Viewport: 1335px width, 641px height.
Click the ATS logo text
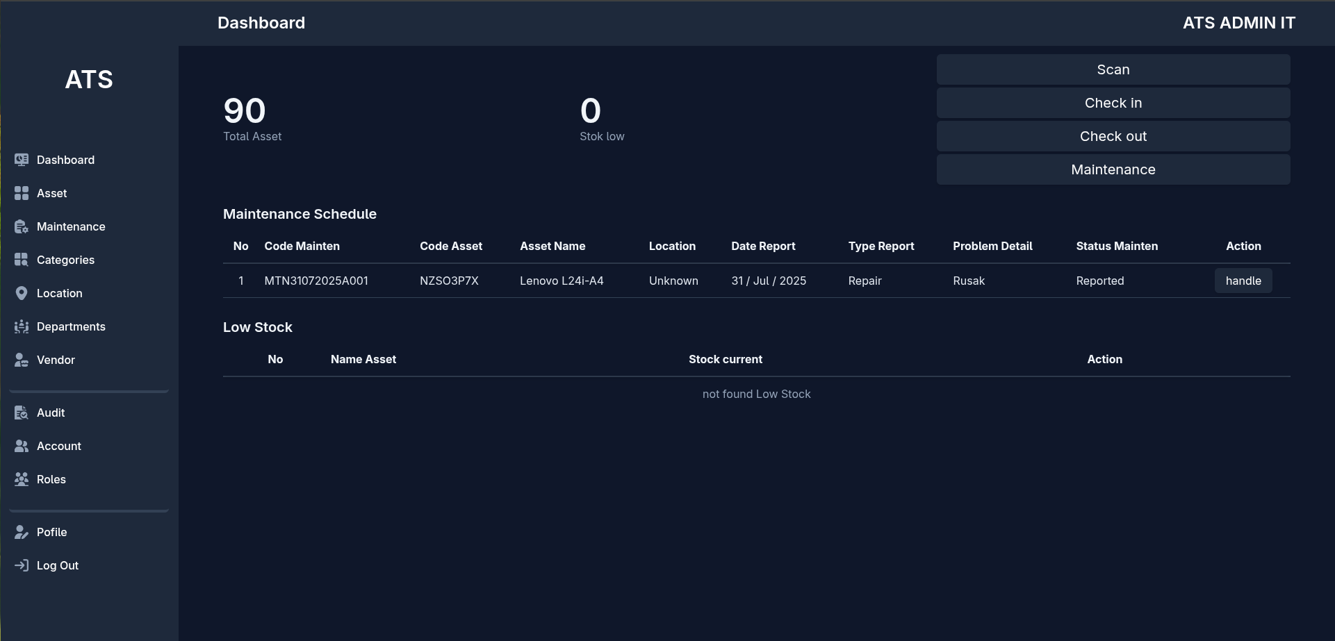click(x=89, y=79)
